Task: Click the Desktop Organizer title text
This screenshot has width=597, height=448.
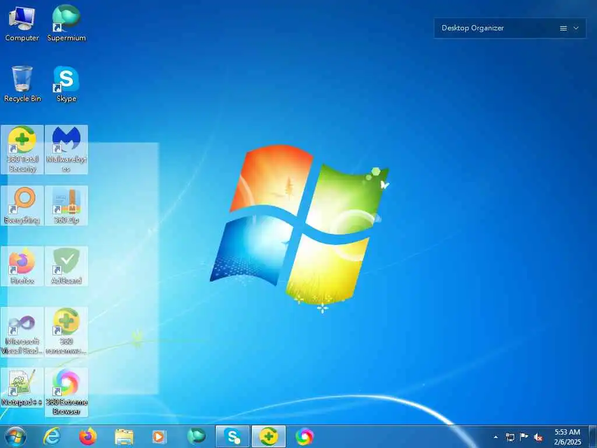Action: pos(472,28)
